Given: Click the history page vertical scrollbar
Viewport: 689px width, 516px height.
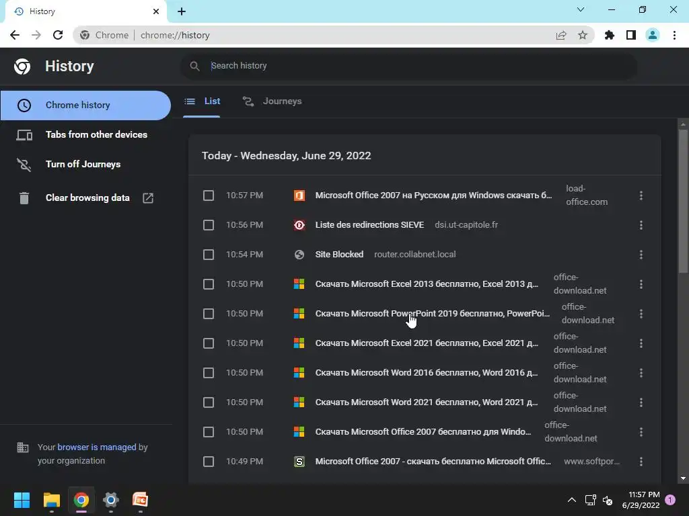Looking at the screenshot, I should [683, 202].
